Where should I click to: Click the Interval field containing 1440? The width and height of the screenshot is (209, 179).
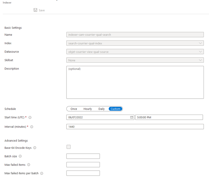pyautogui.click(x=135, y=127)
